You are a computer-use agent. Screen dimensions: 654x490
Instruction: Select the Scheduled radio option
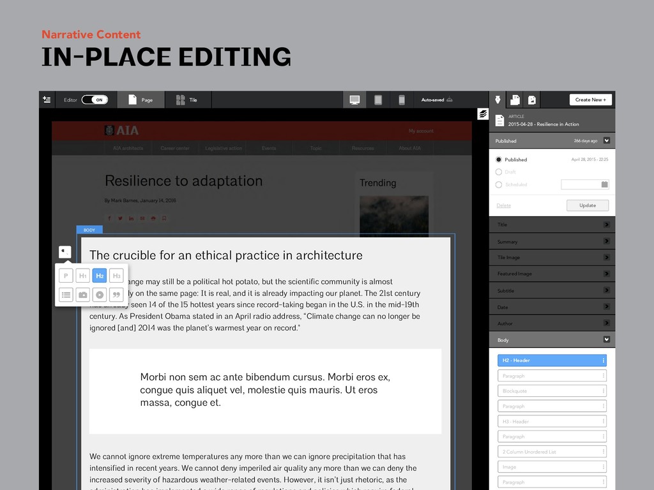point(499,184)
